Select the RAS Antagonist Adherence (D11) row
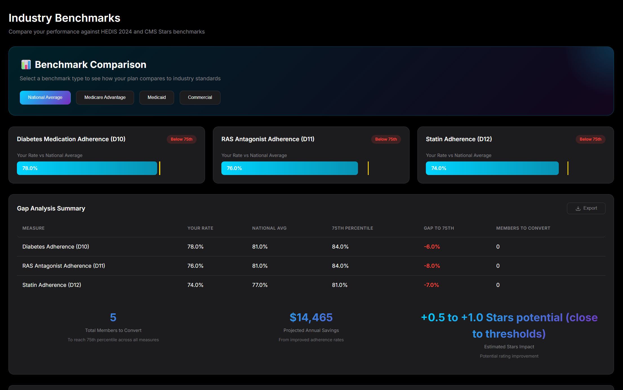The image size is (623, 390). coord(64,266)
